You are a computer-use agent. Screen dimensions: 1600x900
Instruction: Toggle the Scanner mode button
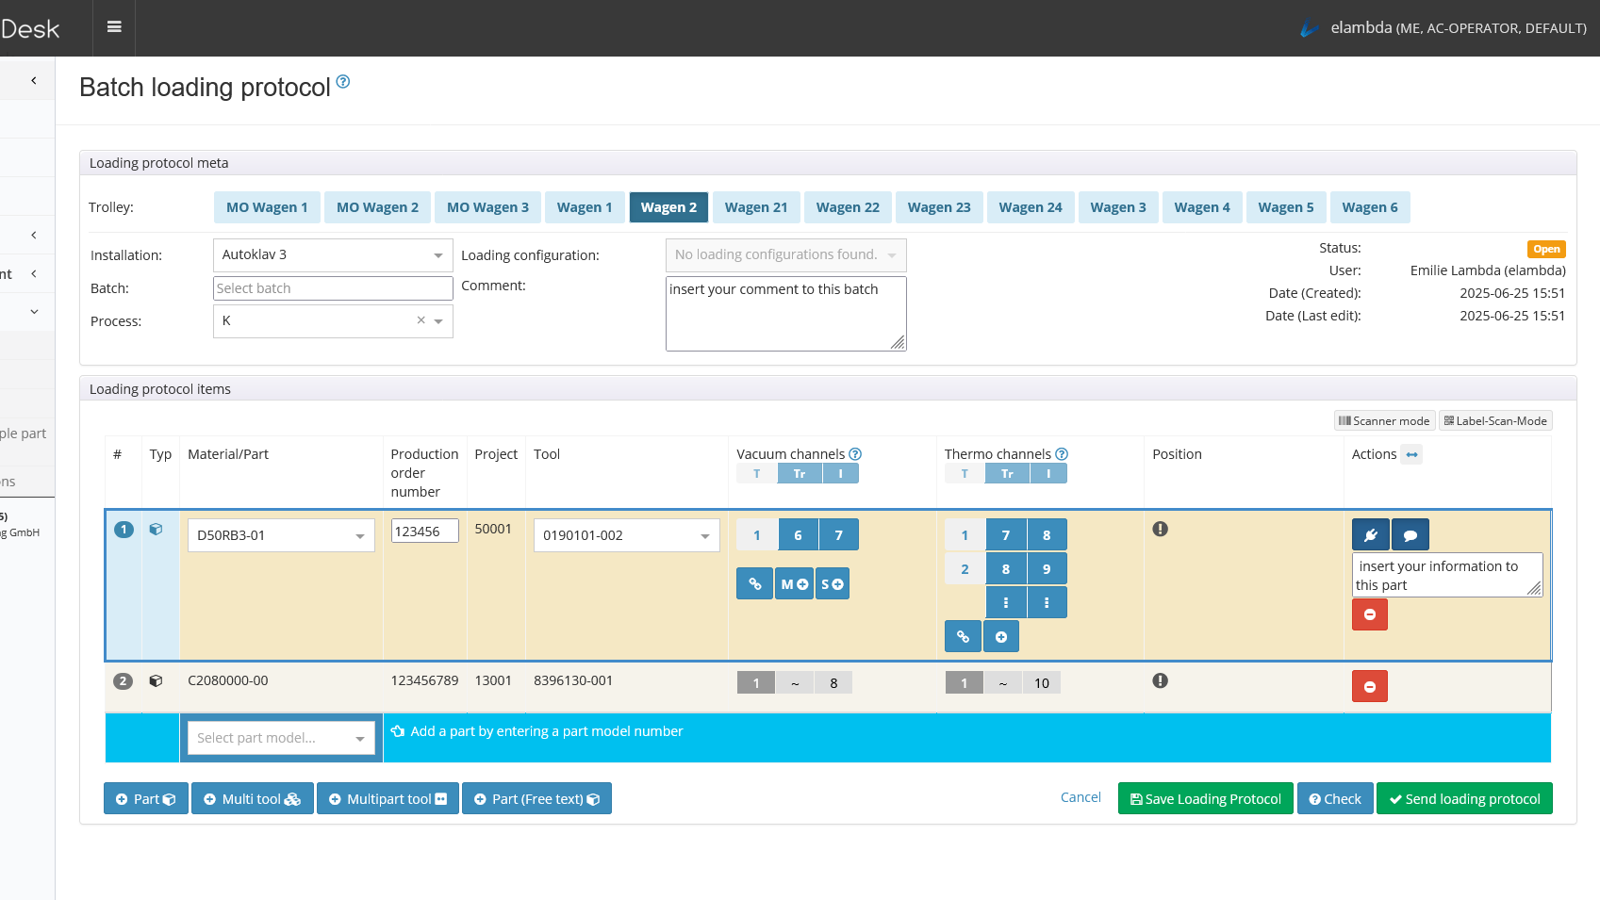tap(1384, 421)
